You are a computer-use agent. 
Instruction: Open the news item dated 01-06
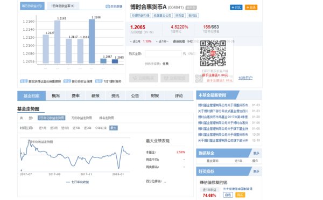(223, 123)
